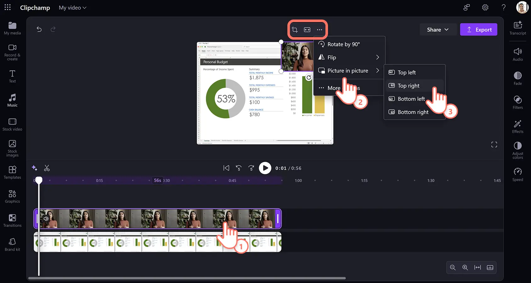Click the feedback icon left of the settings gear
Image resolution: width=531 pixels, height=283 pixels.
(x=466, y=7)
